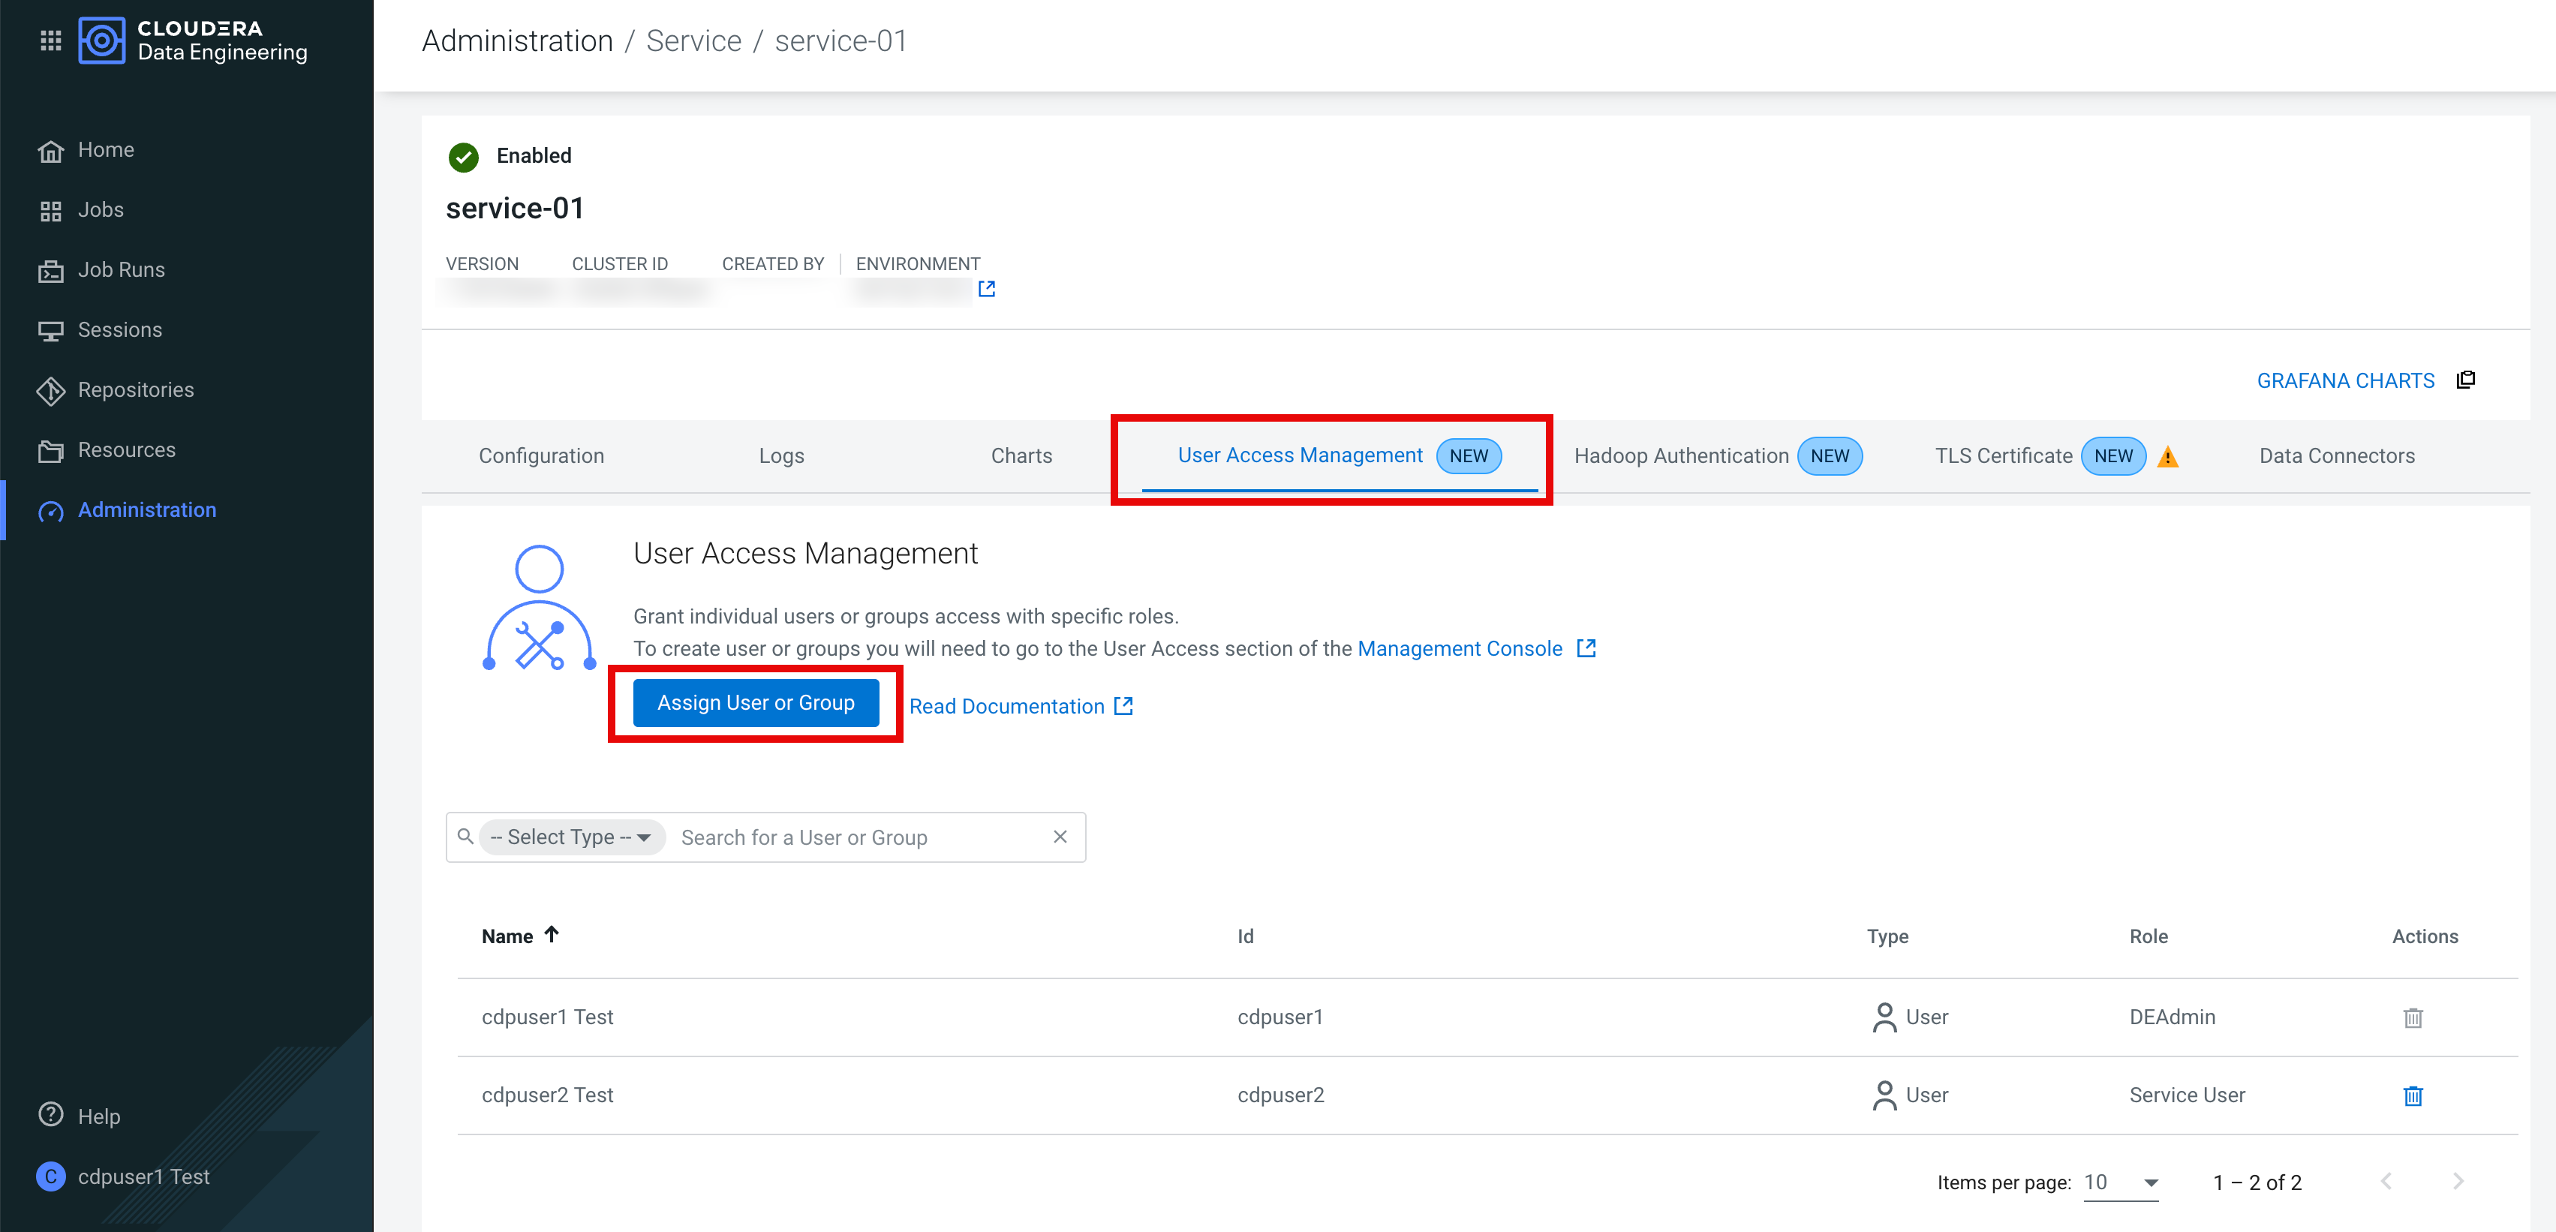This screenshot has width=2556, height=1232.
Task: Open Help from the sidebar
Action: [x=98, y=1115]
